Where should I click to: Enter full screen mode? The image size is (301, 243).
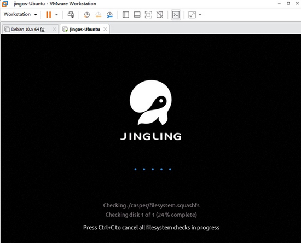click(x=148, y=15)
